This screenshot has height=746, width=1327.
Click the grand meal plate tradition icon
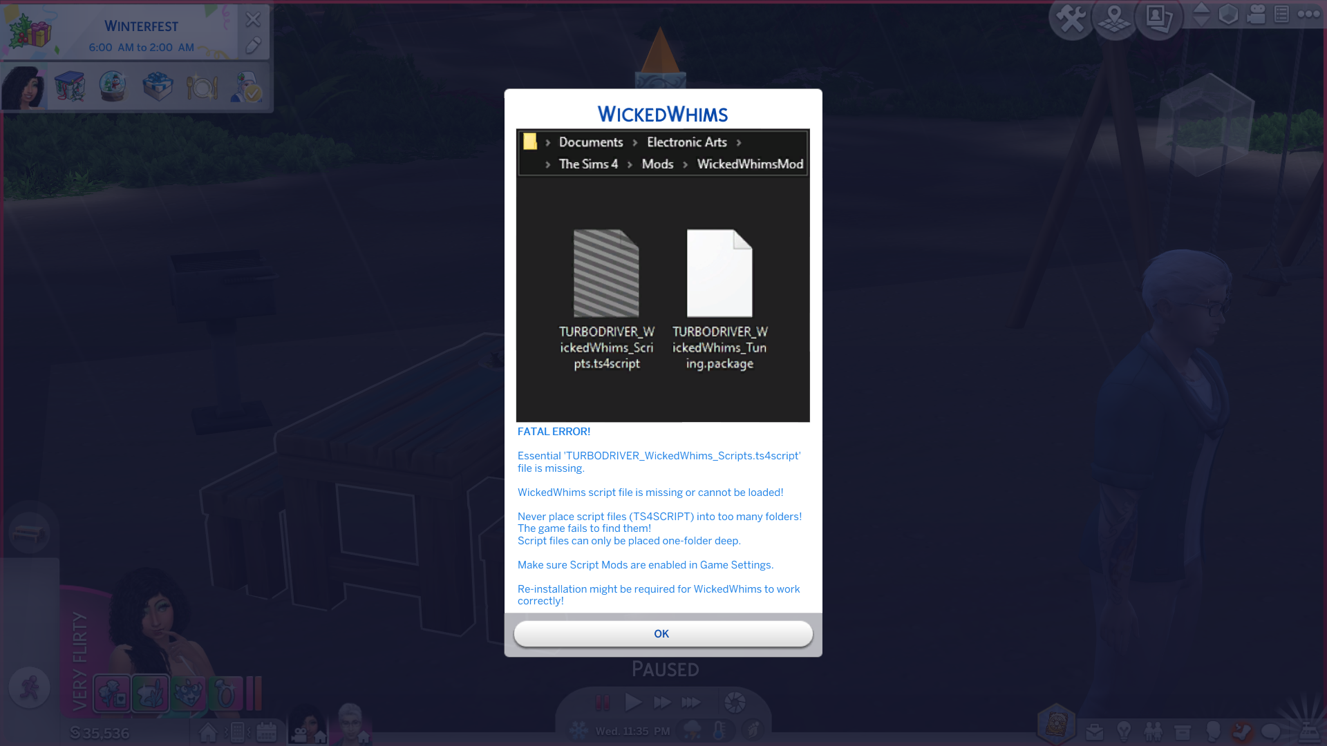click(x=202, y=88)
